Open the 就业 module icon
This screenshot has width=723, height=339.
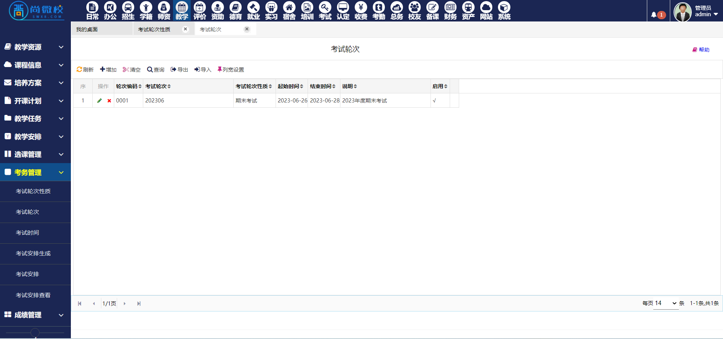[253, 11]
